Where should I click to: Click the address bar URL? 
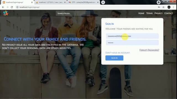[x=30, y=7]
